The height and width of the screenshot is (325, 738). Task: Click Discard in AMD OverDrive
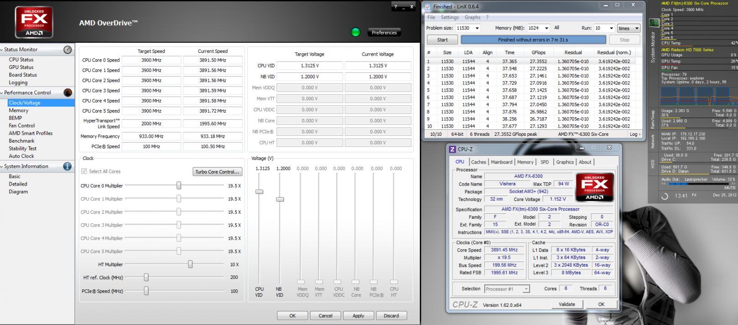click(391, 315)
